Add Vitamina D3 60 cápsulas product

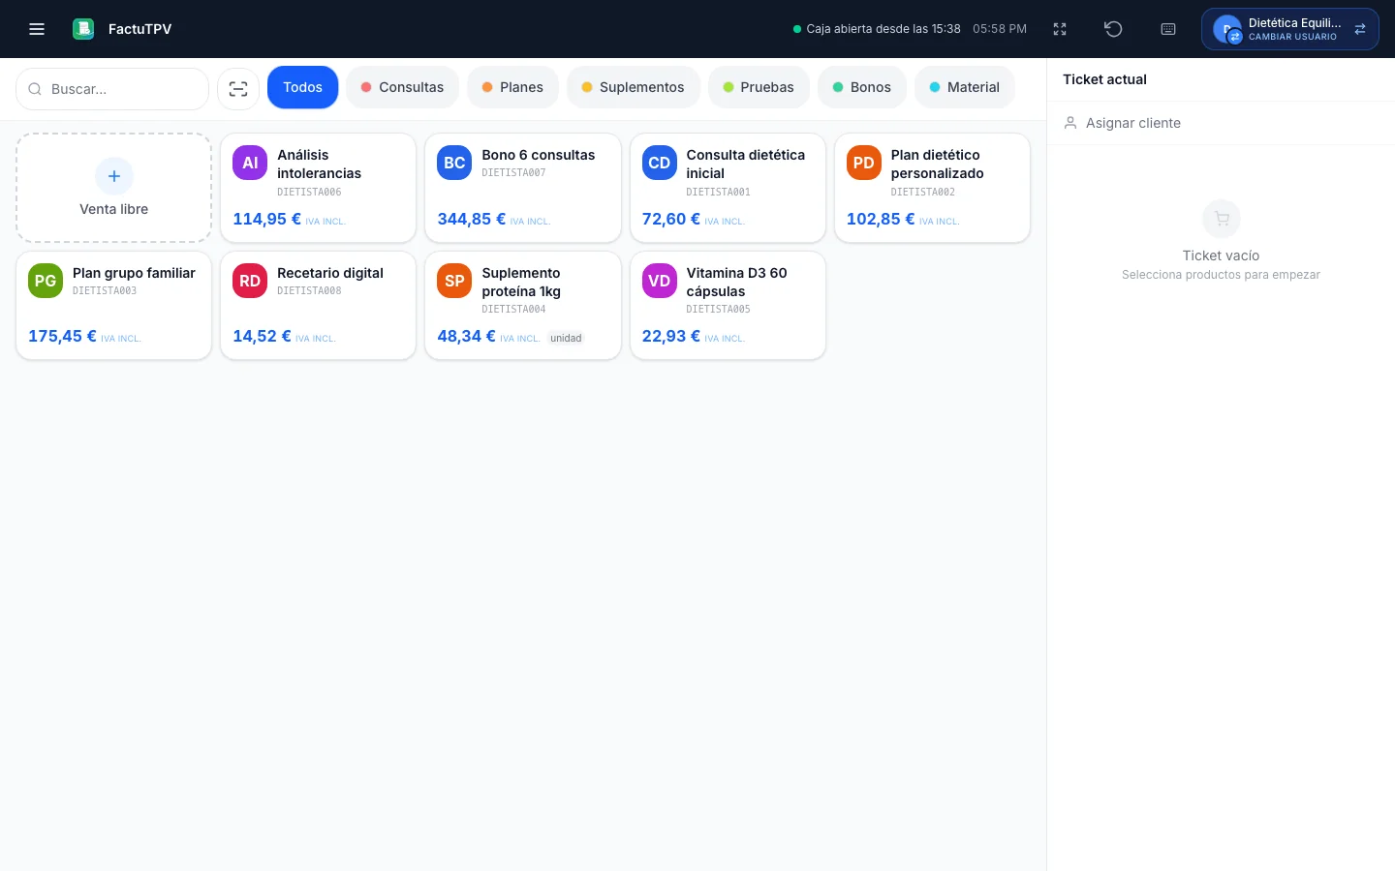tap(728, 306)
